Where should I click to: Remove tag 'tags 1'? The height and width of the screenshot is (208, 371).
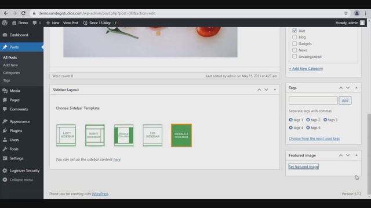291,120
